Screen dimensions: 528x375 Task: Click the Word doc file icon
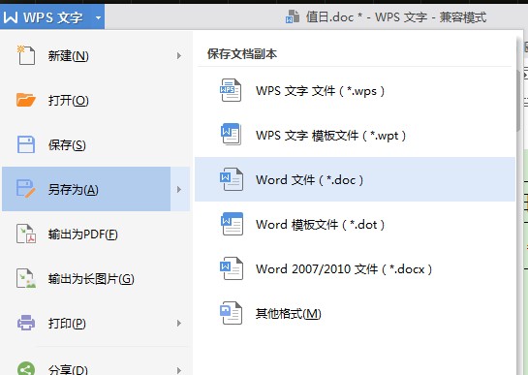(232, 179)
